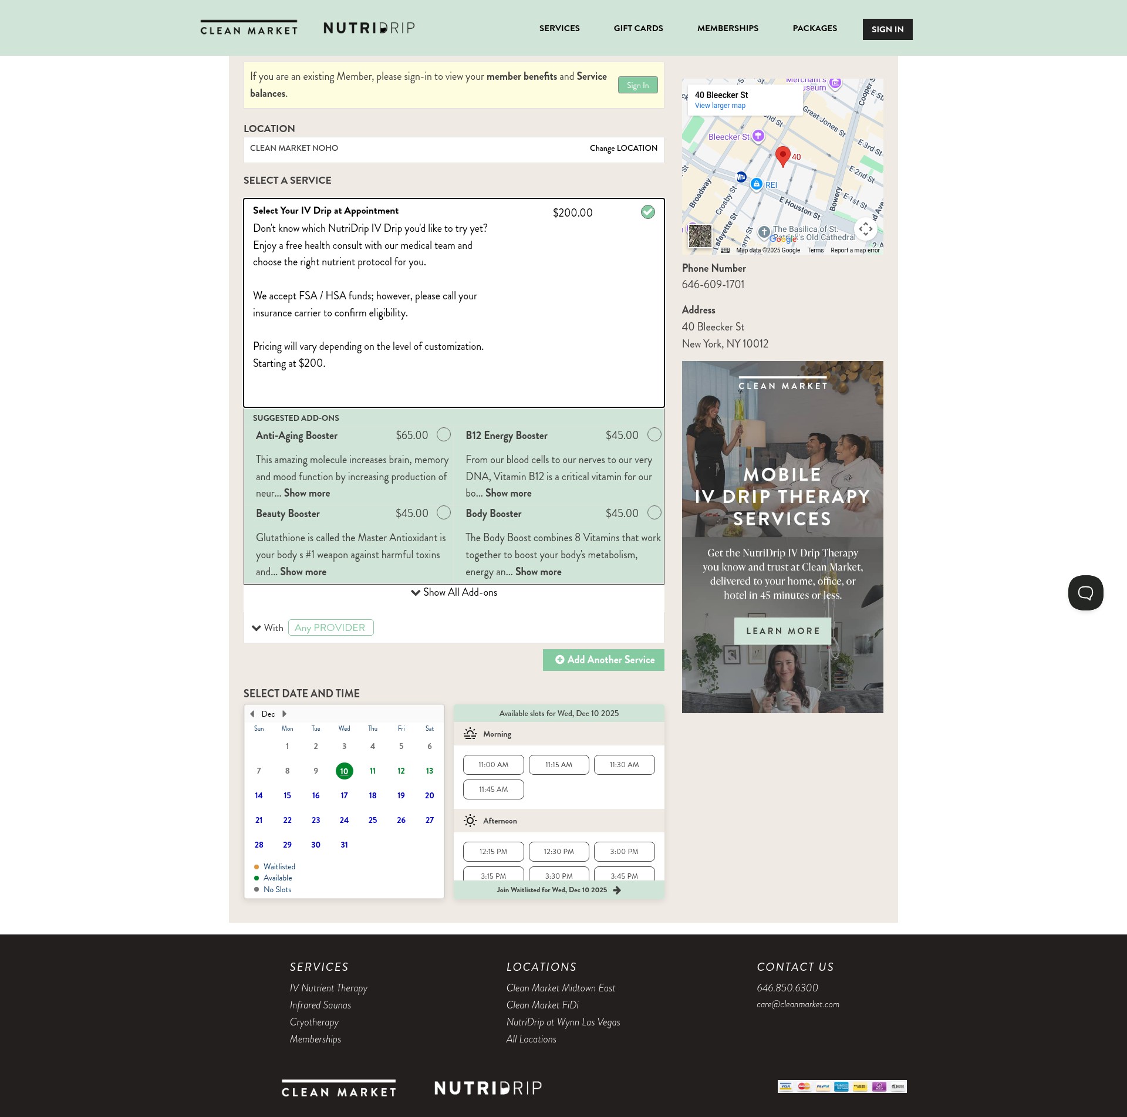Image resolution: width=1127 pixels, height=1117 pixels.
Task: Click the NutriDrip header logo
Action: pos(369,28)
